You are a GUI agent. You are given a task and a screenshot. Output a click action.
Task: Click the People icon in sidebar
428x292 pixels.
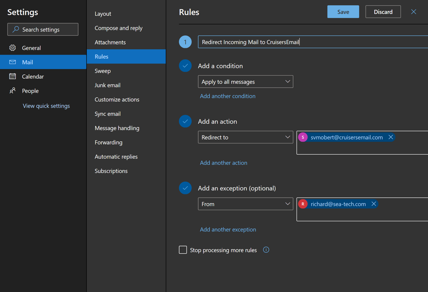click(13, 91)
